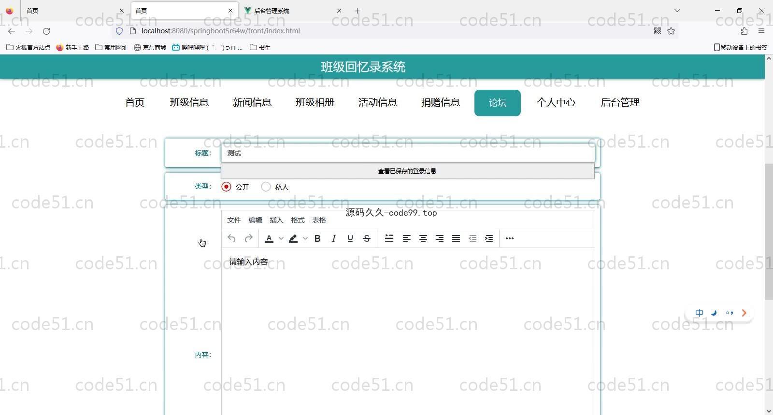This screenshot has height=415, width=773.
Task: Open 后台管理 navigation item
Action: tap(620, 102)
